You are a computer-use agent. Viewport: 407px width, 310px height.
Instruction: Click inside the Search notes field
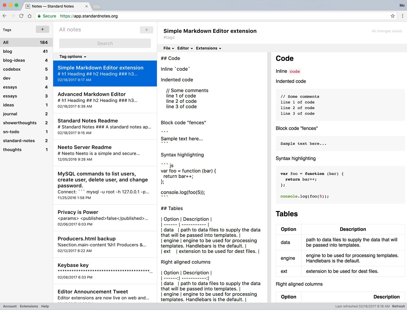(x=105, y=43)
